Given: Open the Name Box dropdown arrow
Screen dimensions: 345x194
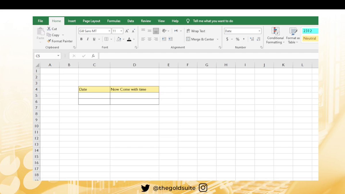Looking at the screenshot, I should [58, 56].
